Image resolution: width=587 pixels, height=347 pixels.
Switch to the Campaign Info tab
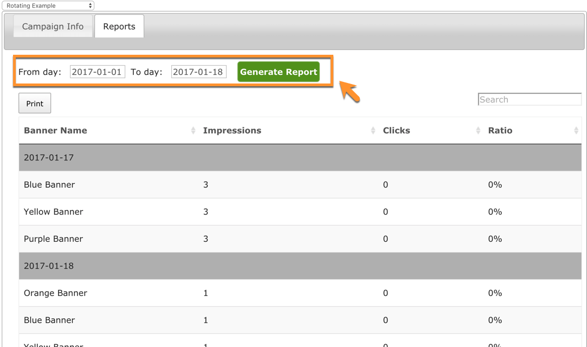coord(53,27)
